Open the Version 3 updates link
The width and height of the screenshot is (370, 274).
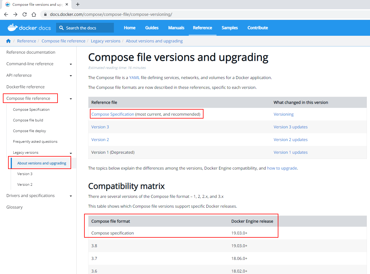click(x=291, y=127)
